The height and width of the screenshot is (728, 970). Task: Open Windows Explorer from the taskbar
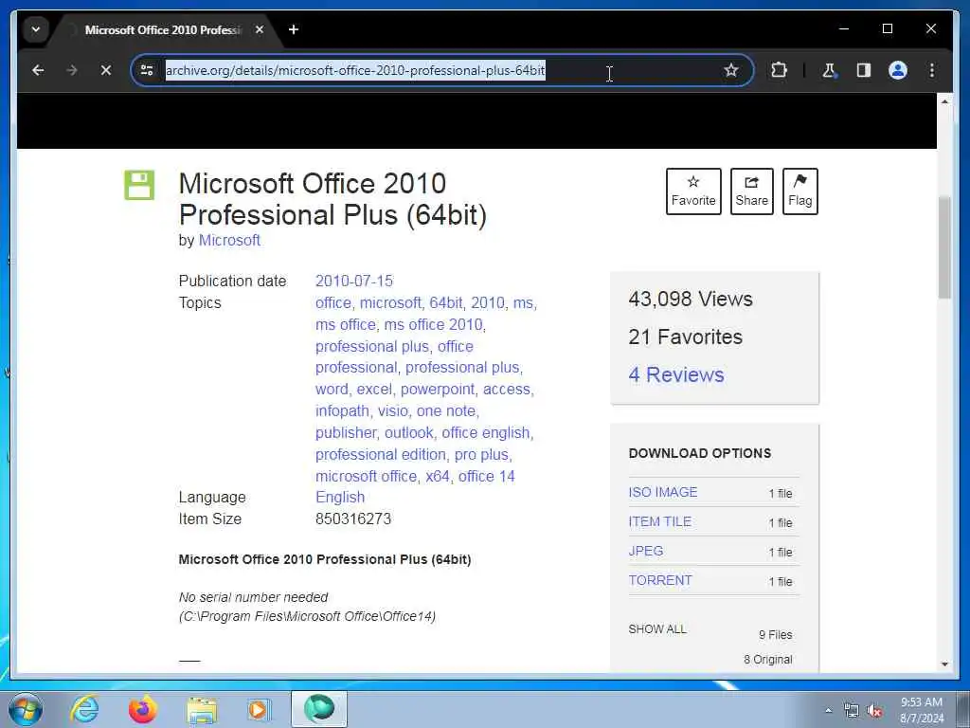tap(202, 710)
